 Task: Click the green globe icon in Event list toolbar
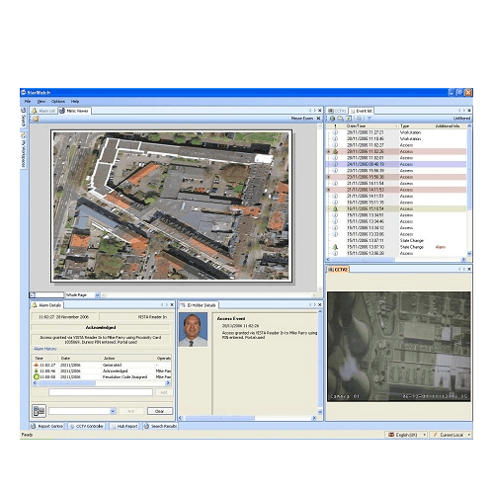333,119
